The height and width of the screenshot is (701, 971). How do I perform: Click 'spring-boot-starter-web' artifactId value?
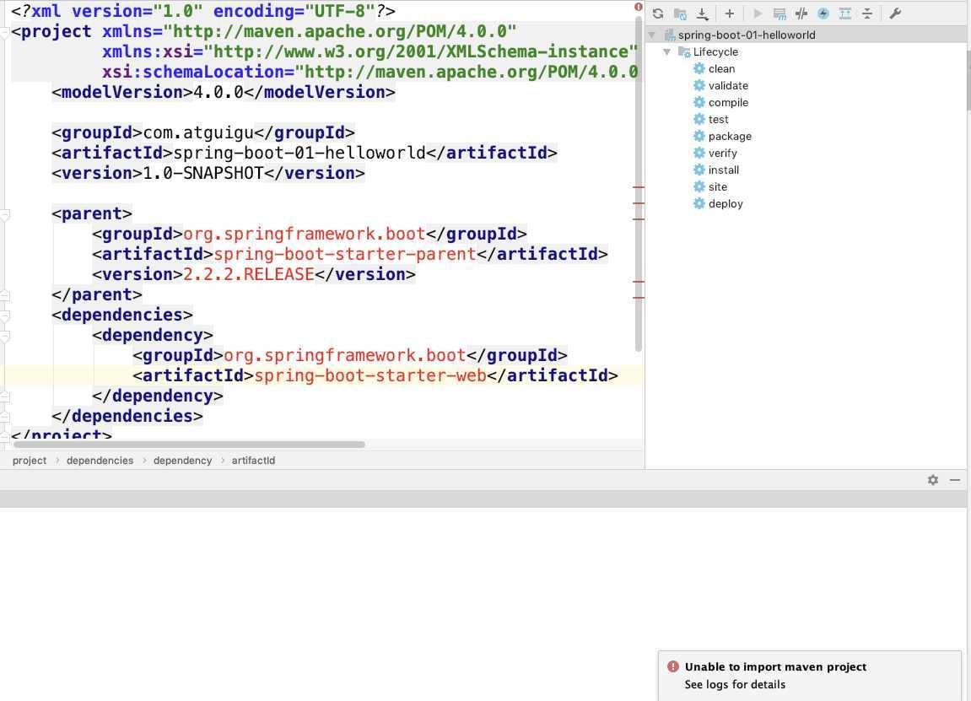pos(370,376)
